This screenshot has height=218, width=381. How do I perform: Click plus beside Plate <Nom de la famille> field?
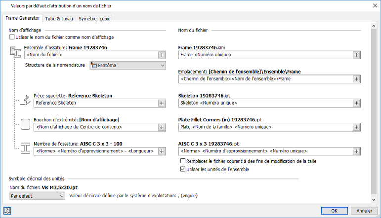coord(356,127)
